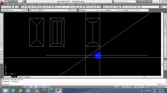Screen dimensions: 167x93
Task: Select the Ellipse draw tool
Action: (x=2, y=38)
